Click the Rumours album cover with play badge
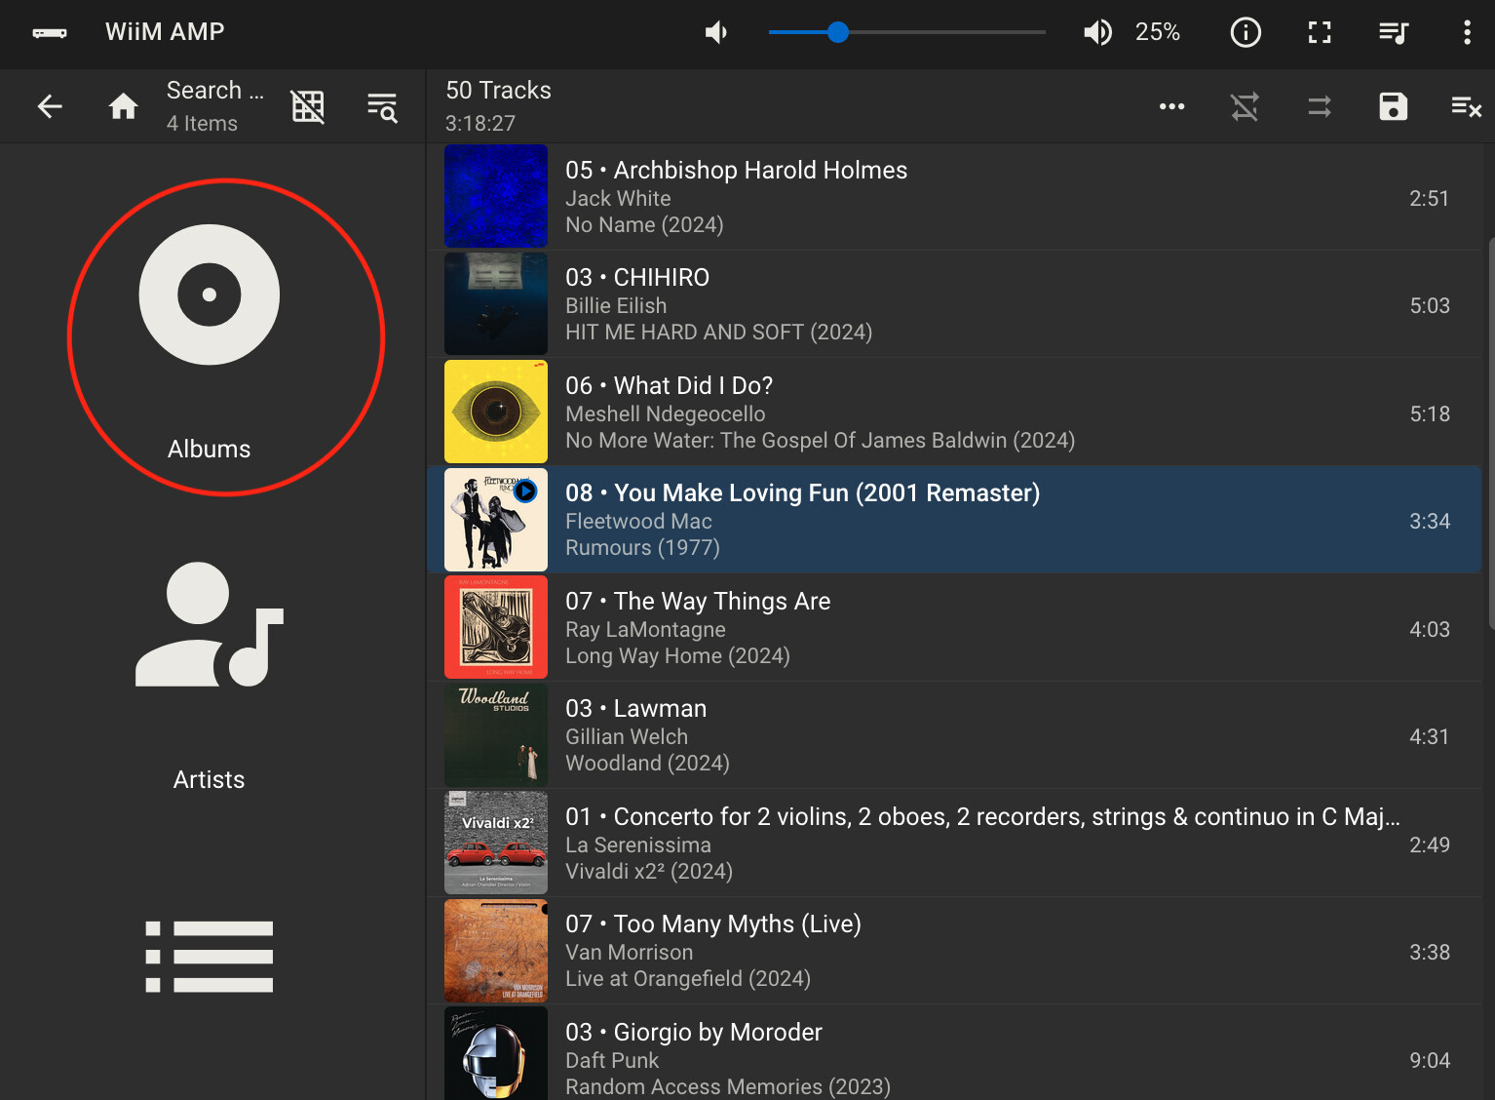This screenshot has width=1495, height=1100. [496, 520]
